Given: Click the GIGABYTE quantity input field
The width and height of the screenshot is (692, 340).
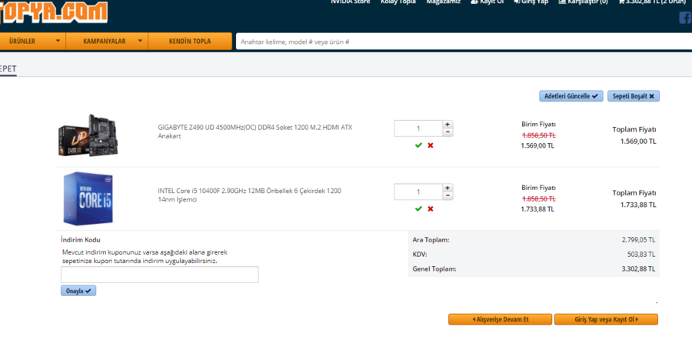Looking at the screenshot, I should coord(418,128).
